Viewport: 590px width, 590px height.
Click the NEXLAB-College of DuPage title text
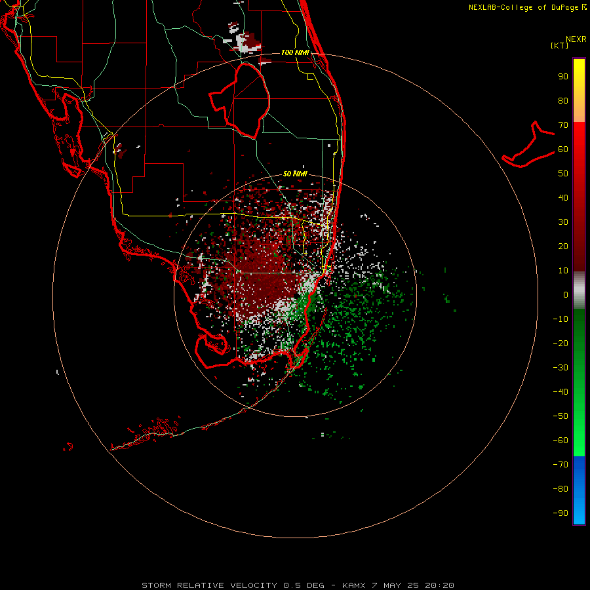(x=523, y=7)
